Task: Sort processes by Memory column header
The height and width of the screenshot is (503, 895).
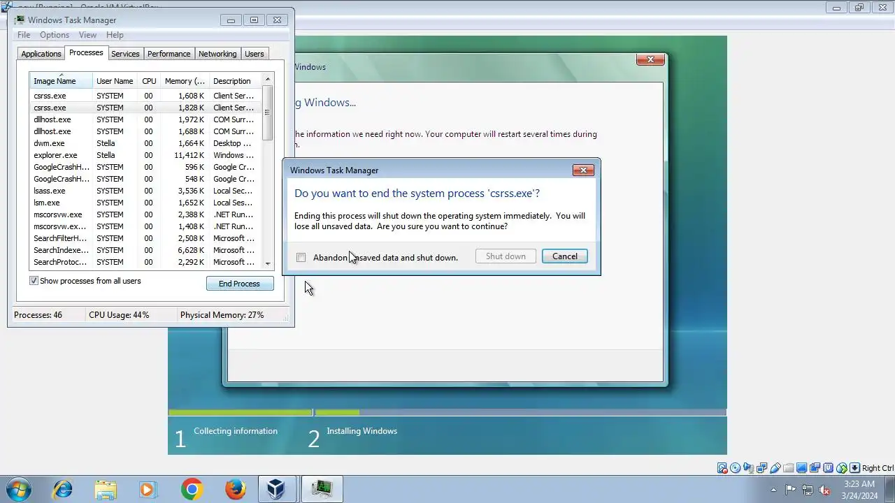Action: point(185,81)
